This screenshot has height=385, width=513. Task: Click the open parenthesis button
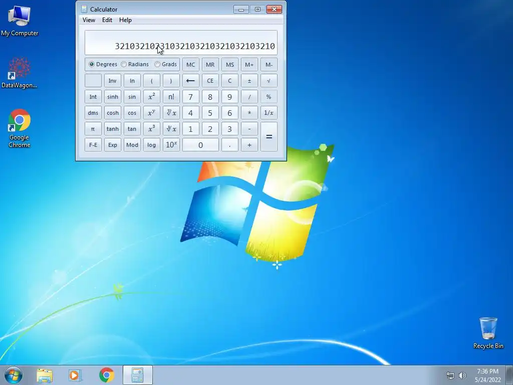(151, 81)
